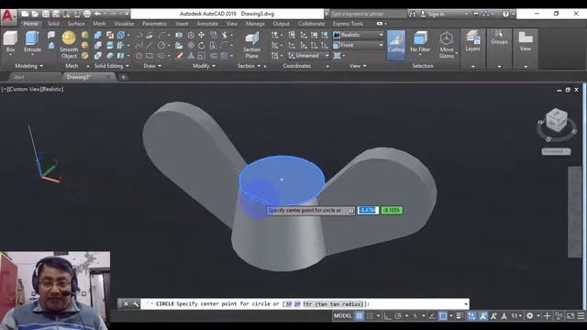Click the ViewCube navigation cube

click(556, 120)
